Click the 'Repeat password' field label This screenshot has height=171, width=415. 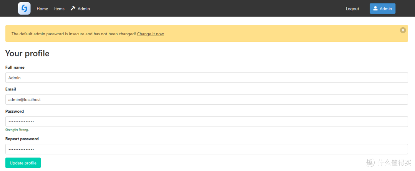pyautogui.click(x=22, y=139)
